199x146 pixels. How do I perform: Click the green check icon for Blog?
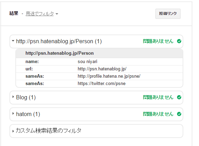pyautogui.click(x=179, y=97)
